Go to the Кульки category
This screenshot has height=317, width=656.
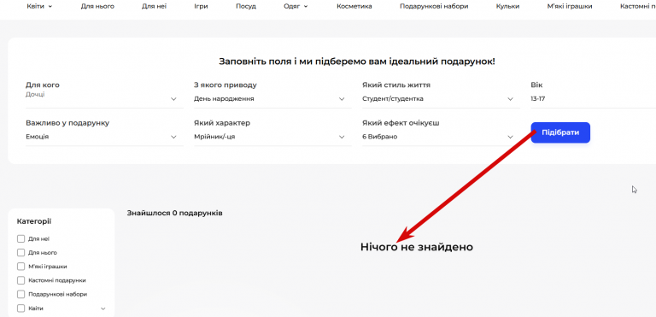[x=507, y=6]
